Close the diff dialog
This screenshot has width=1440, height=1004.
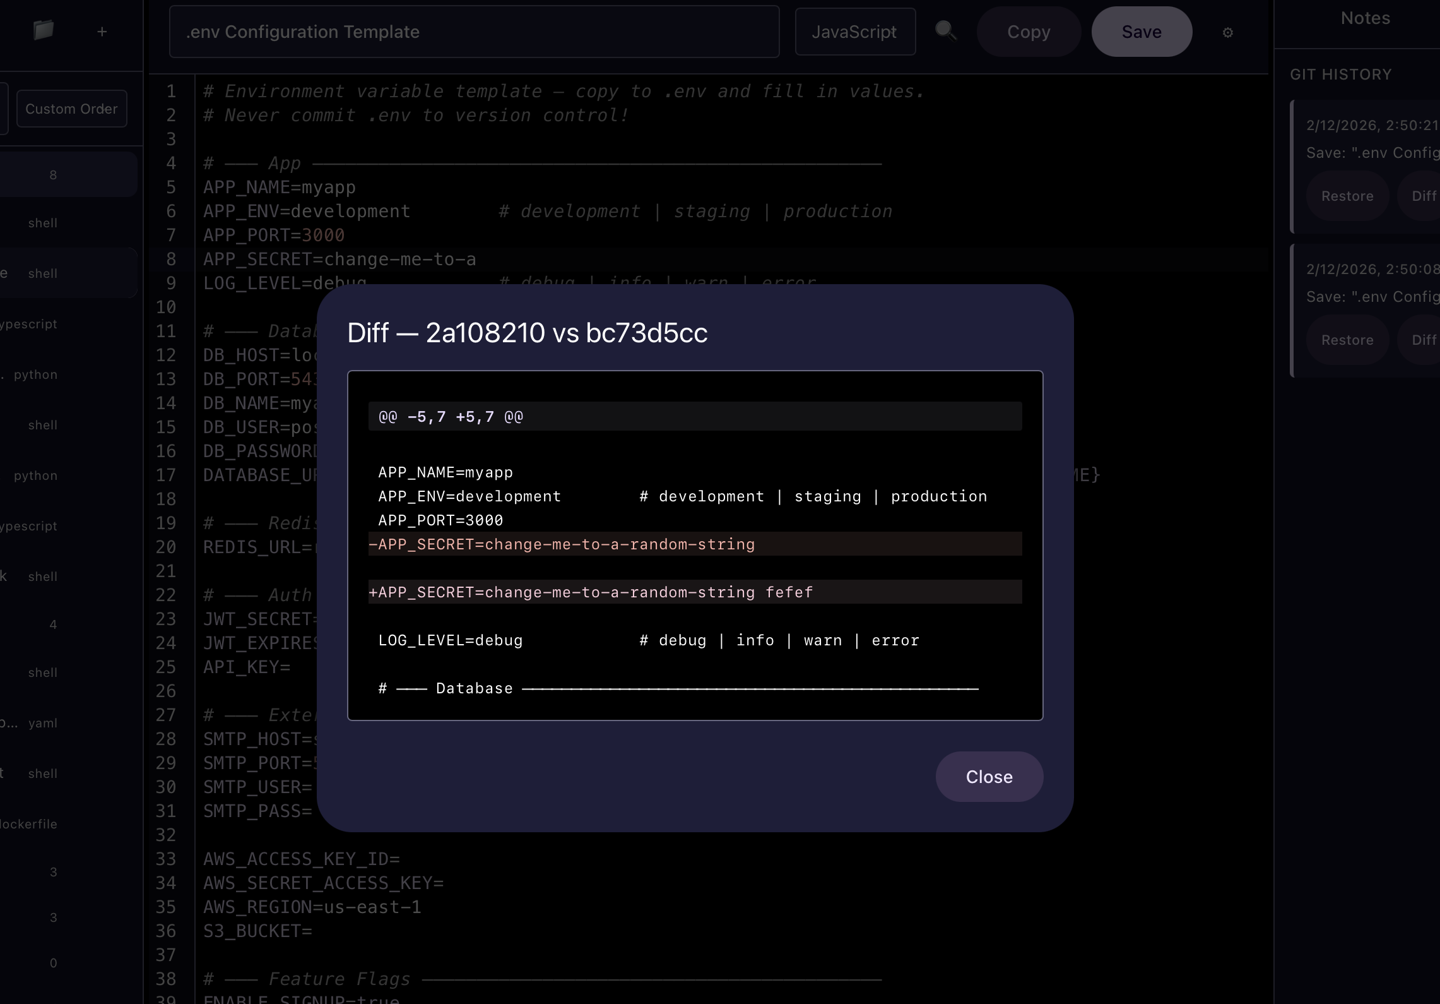[x=988, y=777]
